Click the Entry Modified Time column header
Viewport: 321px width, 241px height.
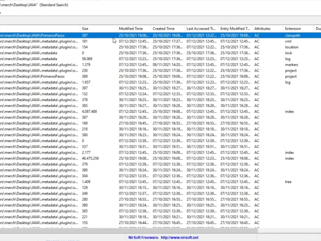[235, 29]
